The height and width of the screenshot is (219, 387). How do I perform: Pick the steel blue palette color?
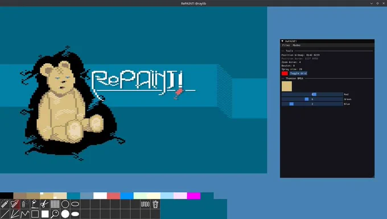(87, 196)
